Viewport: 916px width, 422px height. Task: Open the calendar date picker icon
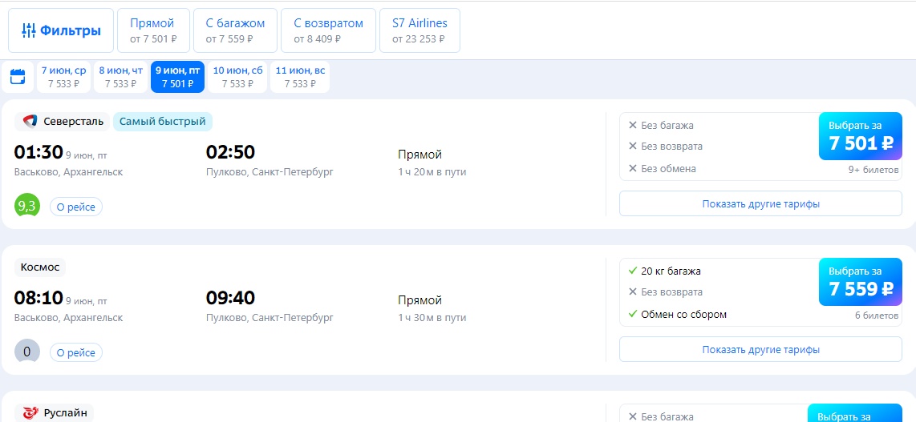click(18, 77)
